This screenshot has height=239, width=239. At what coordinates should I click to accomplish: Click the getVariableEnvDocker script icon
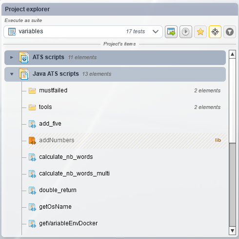pyautogui.click(x=32, y=224)
